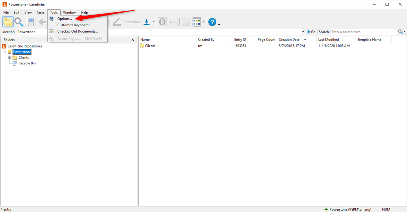Click the 'tm' Created By cell

[200, 46]
